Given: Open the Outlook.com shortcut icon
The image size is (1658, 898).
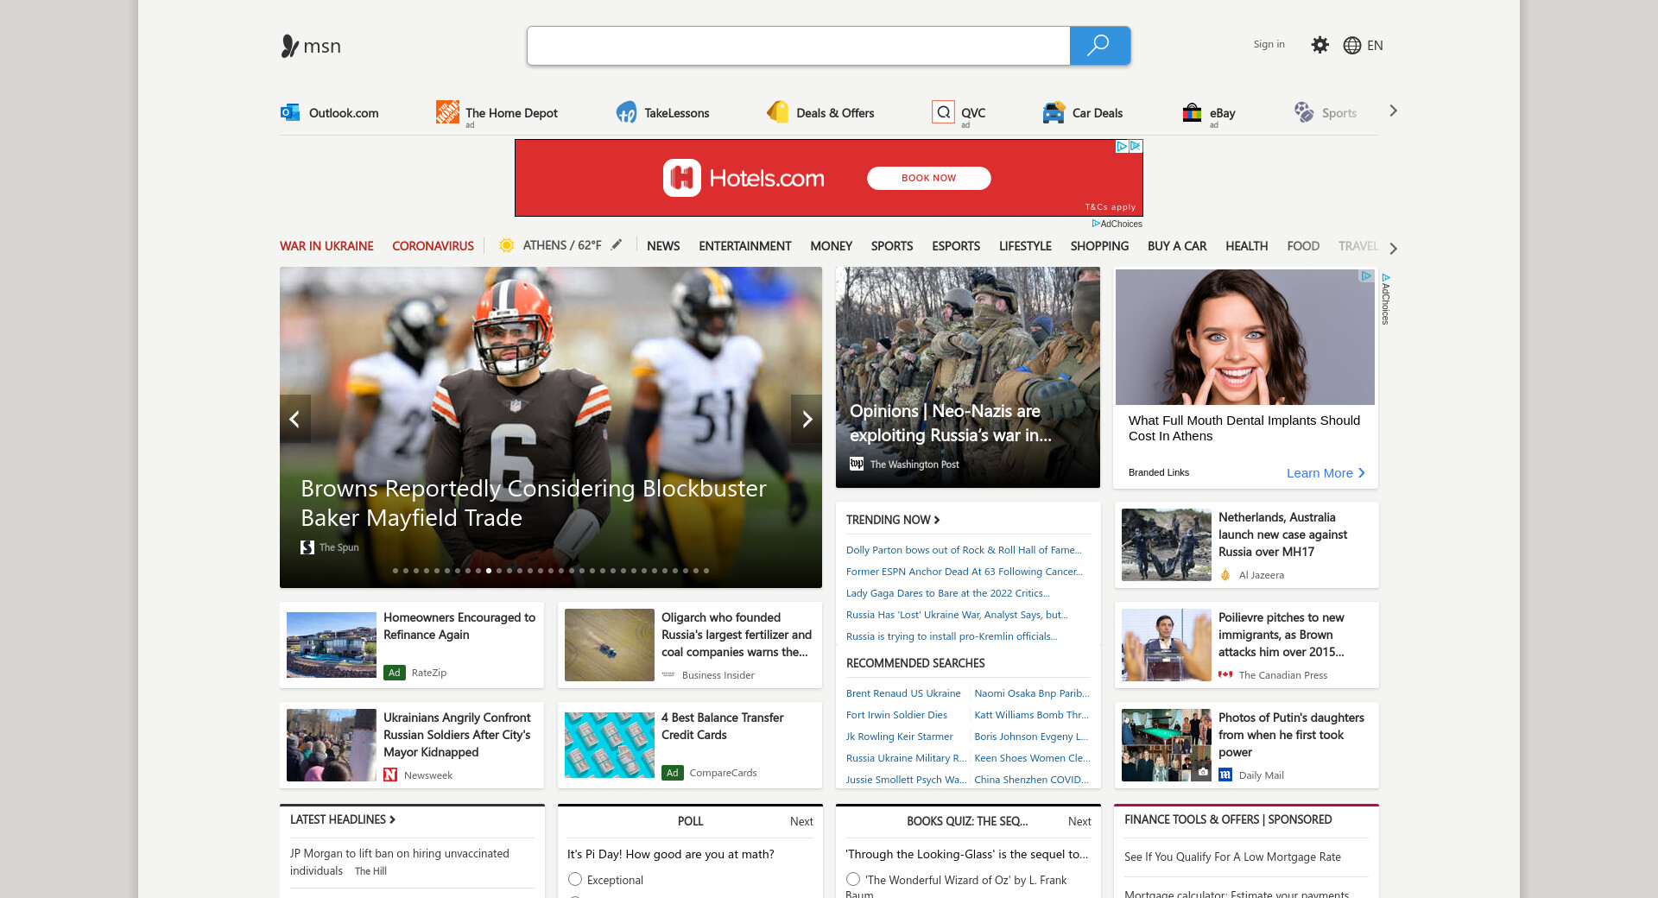Looking at the screenshot, I should [290, 112].
